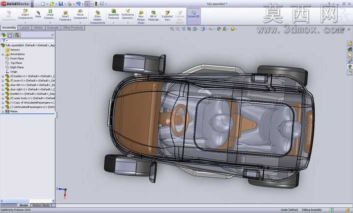This screenshot has width=353, height=213.
Task: Click the feature tree horizontal scrollbar
Action: pos(27,200)
